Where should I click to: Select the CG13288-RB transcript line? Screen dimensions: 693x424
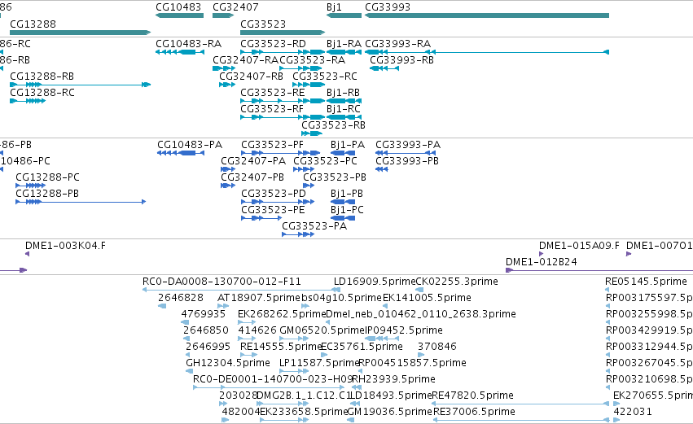[80, 85]
